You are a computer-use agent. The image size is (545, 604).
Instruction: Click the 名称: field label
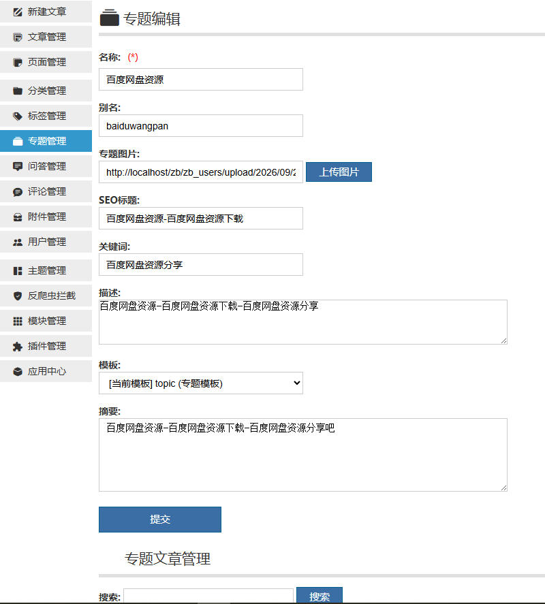click(110, 57)
